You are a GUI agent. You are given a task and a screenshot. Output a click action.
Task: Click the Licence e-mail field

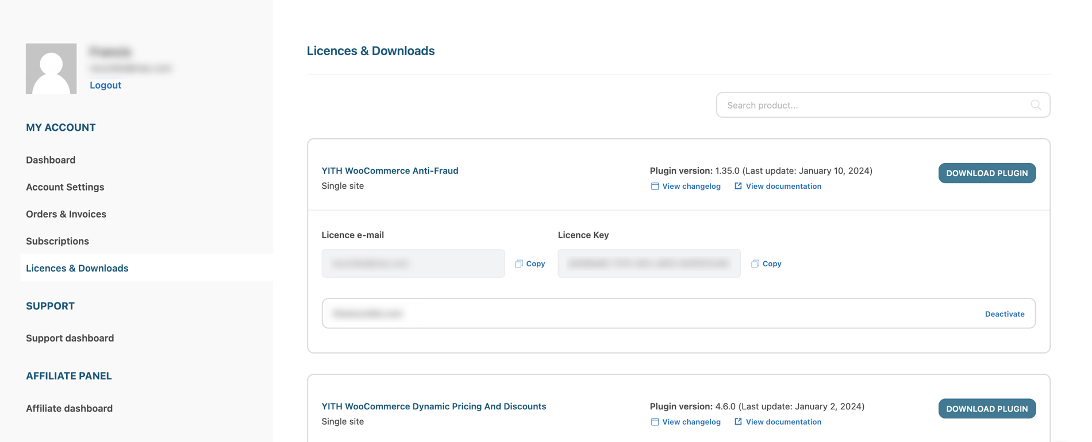coord(413,263)
